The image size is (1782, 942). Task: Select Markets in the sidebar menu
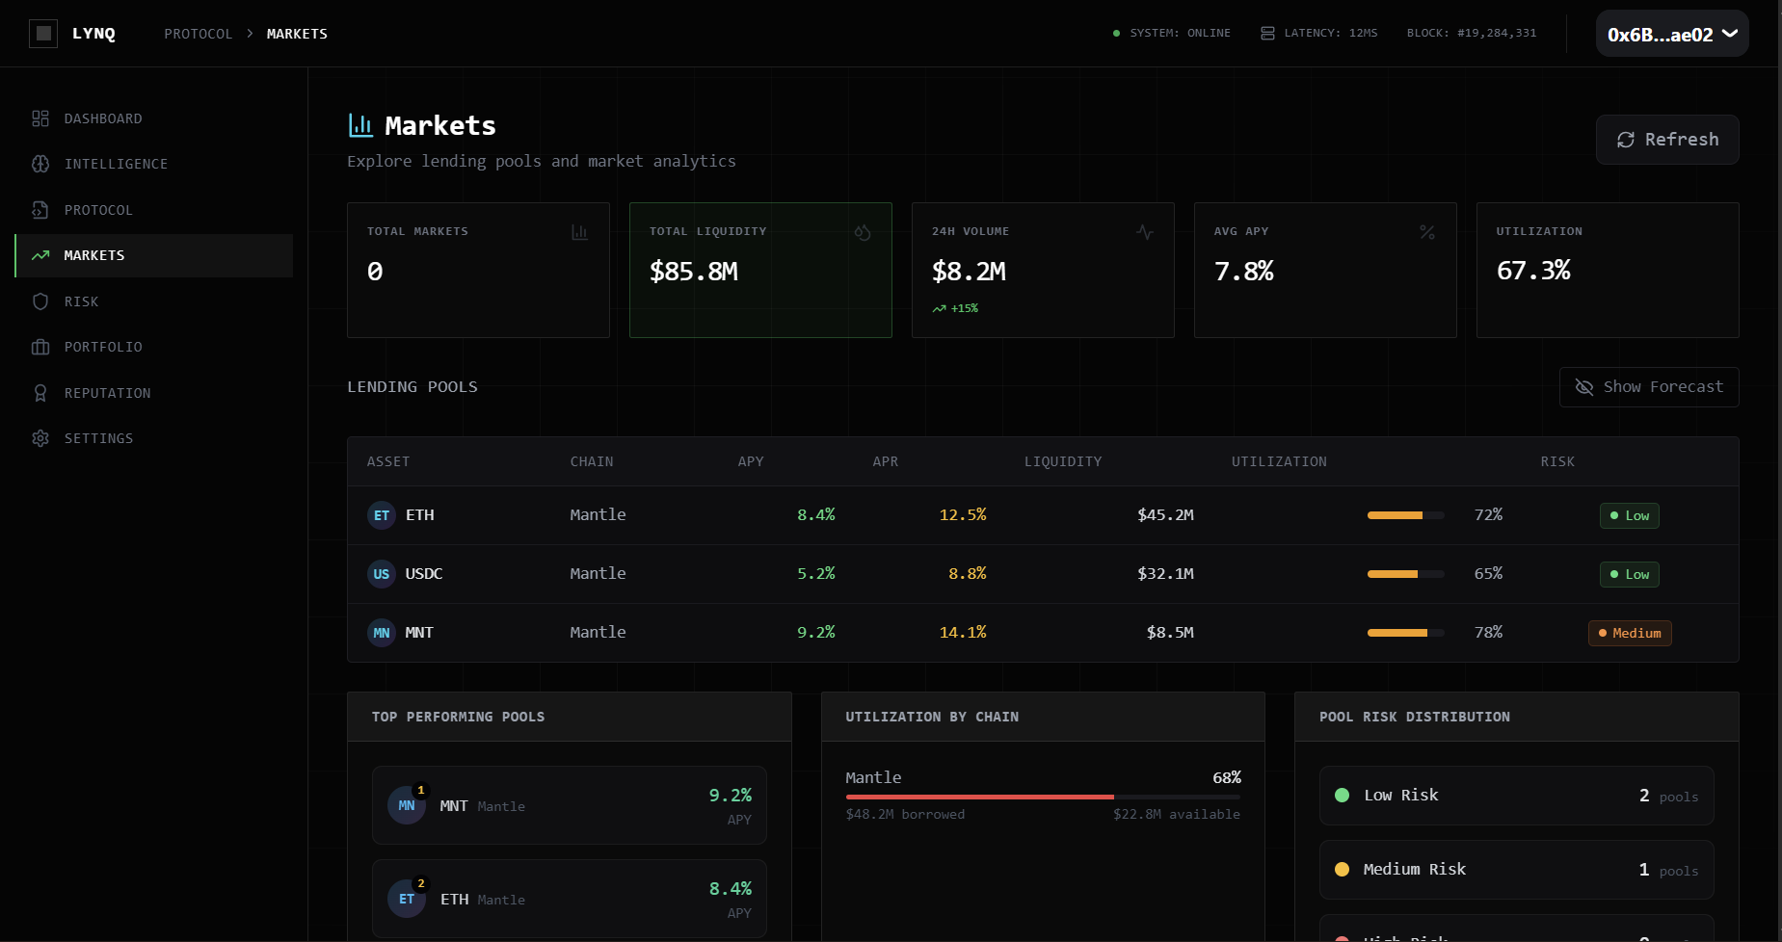click(154, 255)
